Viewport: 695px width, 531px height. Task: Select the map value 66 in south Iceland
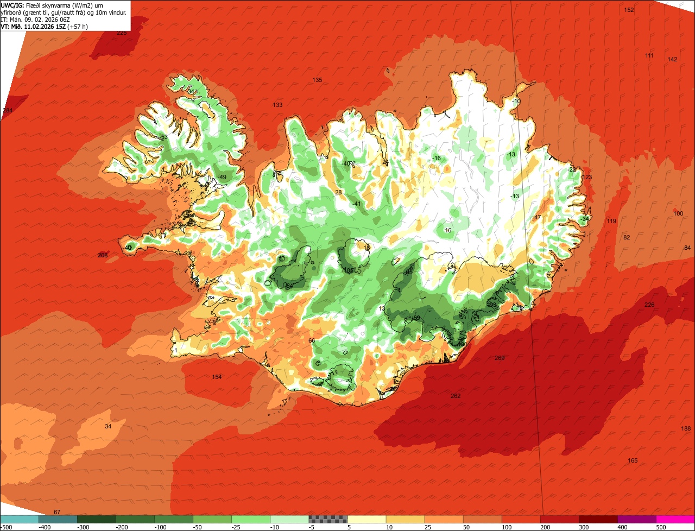pyautogui.click(x=312, y=340)
